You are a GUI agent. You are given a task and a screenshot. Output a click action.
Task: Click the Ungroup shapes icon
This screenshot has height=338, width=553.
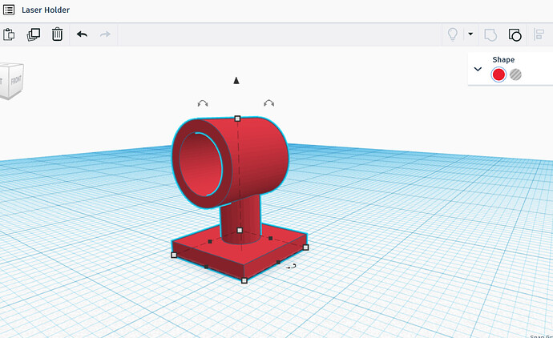point(515,35)
